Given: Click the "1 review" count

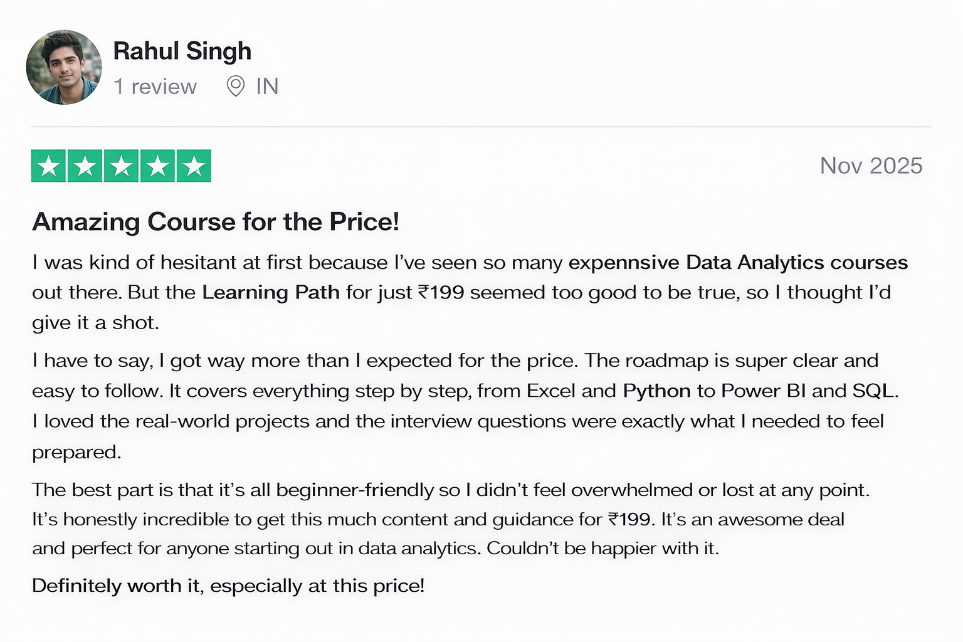Looking at the screenshot, I should pos(155,87).
